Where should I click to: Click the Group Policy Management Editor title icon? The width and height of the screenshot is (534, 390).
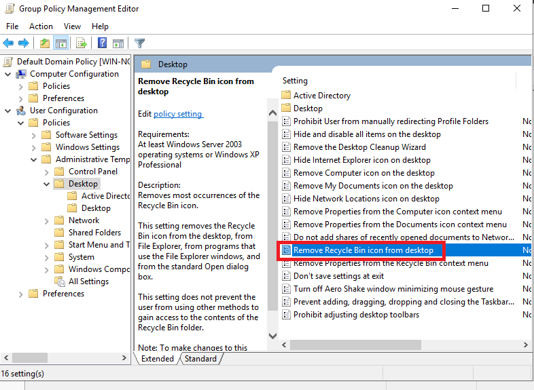click(x=10, y=9)
